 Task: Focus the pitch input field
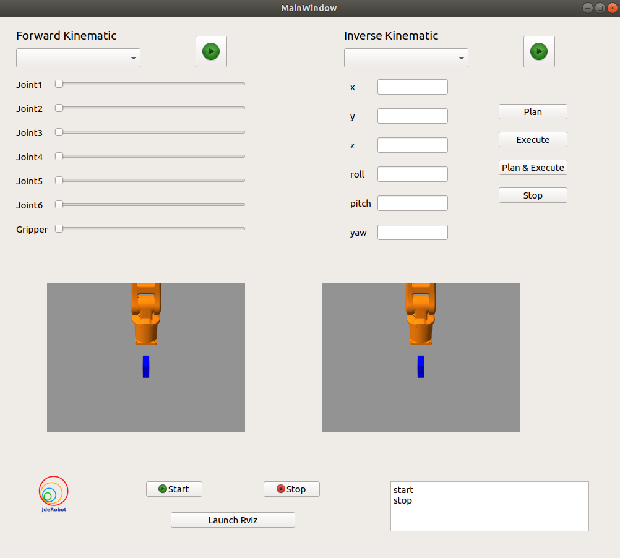[x=413, y=203]
